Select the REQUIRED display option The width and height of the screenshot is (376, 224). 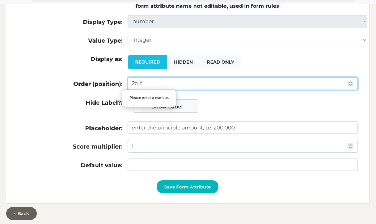(x=147, y=62)
